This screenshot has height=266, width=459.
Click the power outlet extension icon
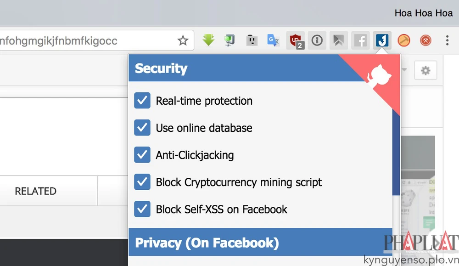[x=251, y=41]
